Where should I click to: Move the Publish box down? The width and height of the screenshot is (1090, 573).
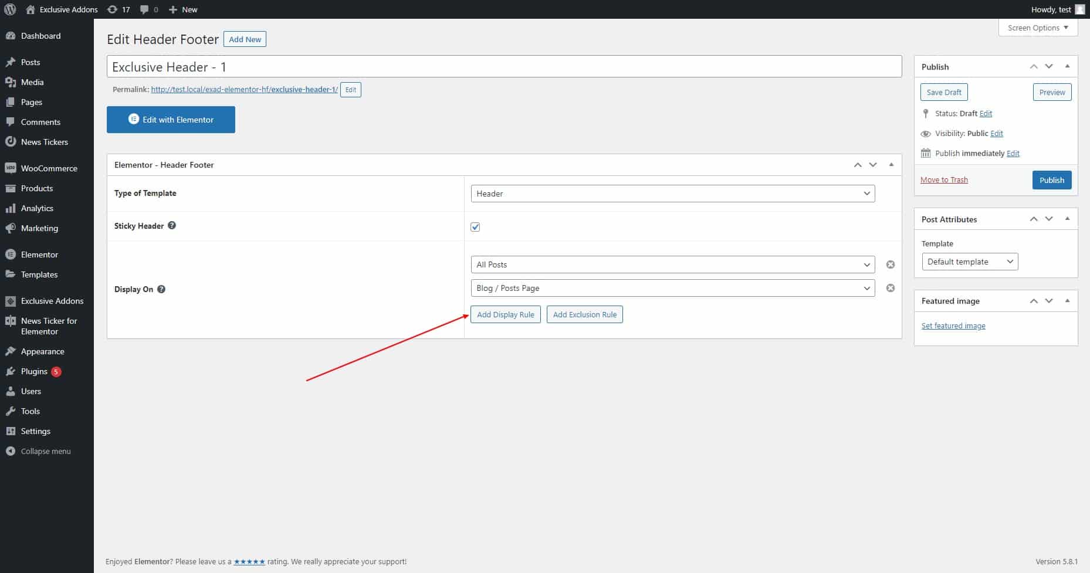point(1049,66)
